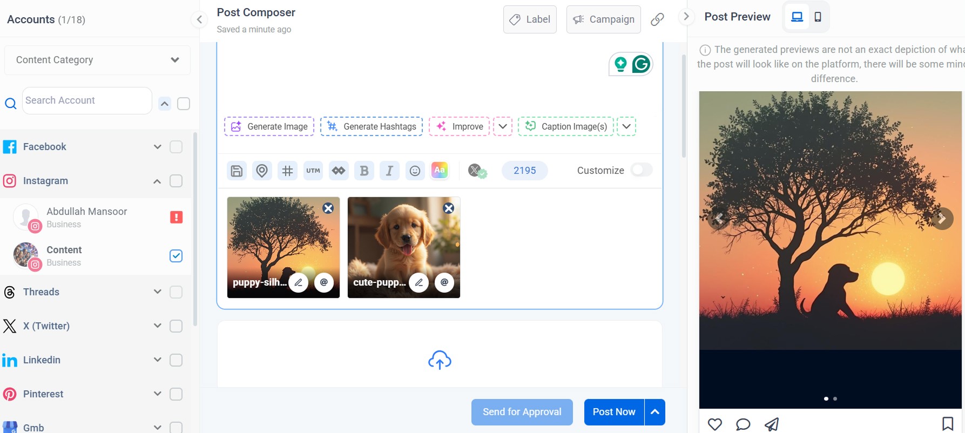Click the search magnifier icon

[10, 103]
